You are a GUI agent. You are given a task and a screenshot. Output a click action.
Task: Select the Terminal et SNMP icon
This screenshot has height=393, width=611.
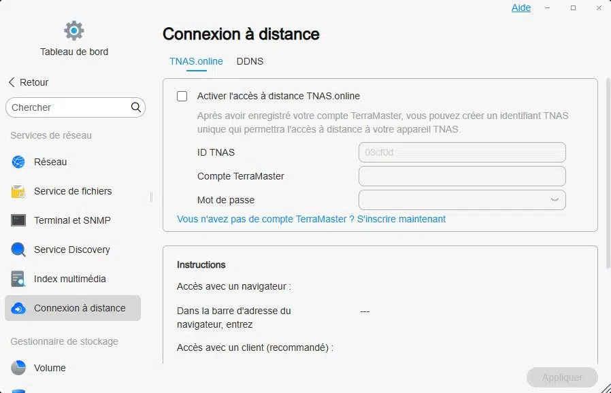(x=18, y=220)
